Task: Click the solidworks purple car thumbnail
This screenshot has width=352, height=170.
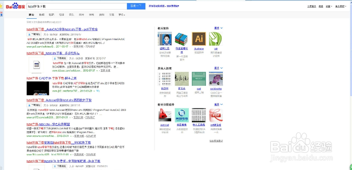Action: pyautogui.click(x=216, y=79)
